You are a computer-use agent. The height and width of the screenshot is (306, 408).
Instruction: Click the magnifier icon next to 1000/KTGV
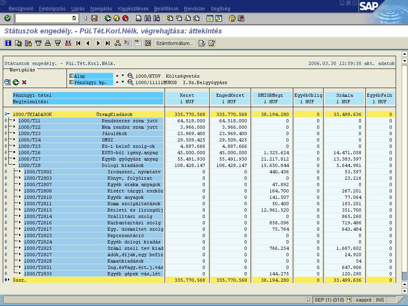pos(130,76)
